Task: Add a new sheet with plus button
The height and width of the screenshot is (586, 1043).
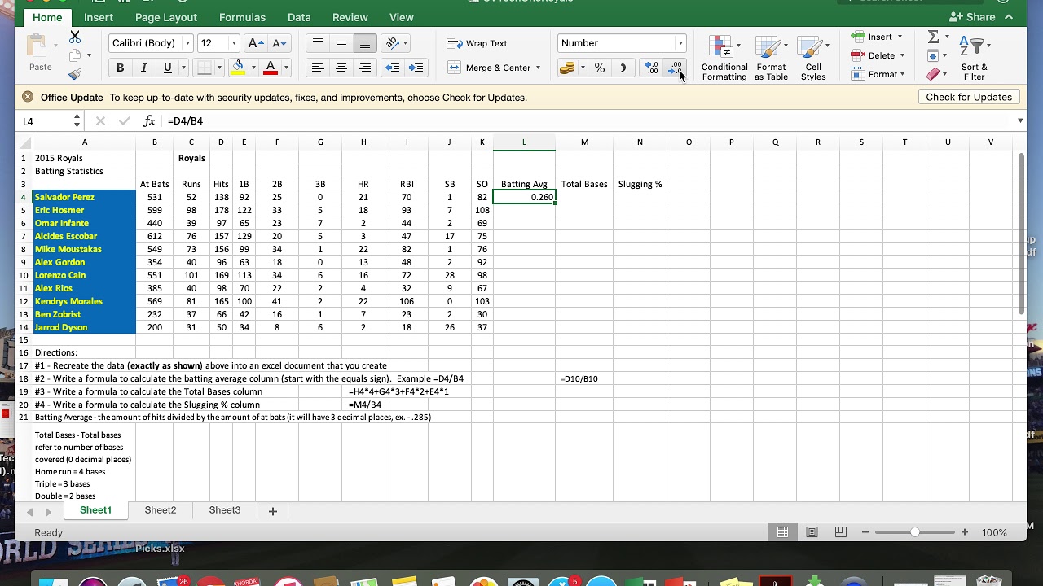Action: [x=273, y=511]
